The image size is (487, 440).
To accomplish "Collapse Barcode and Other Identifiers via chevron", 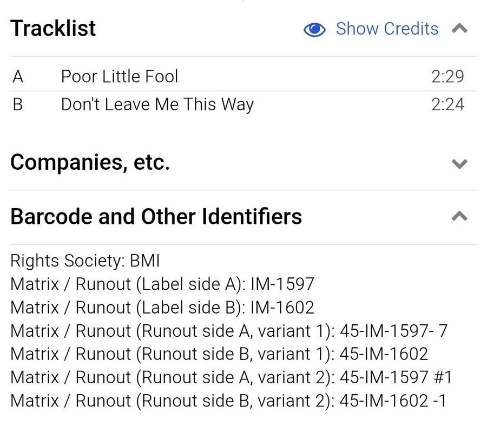I will (x=459, y=217).
